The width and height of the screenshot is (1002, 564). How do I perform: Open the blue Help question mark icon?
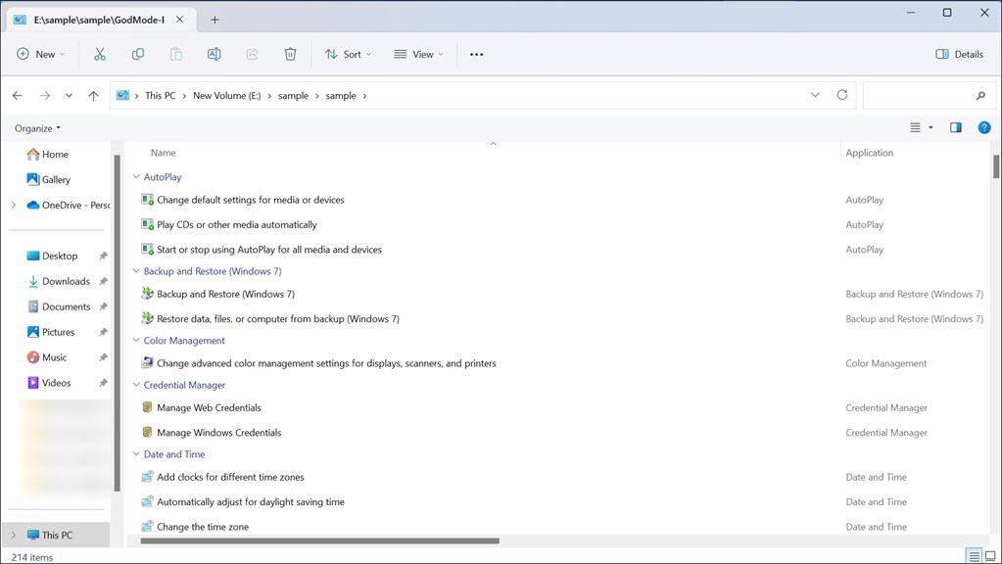984,128
